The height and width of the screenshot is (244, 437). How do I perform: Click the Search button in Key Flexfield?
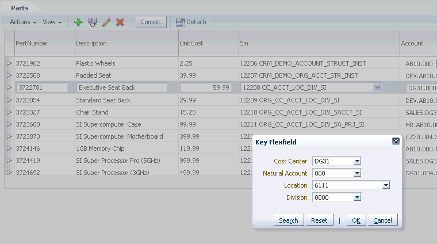click(289, 220)
